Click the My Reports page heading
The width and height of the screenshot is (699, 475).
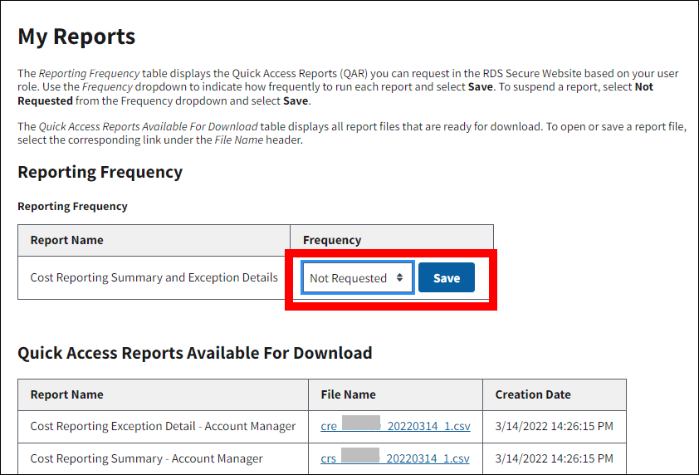click(76, 37)
